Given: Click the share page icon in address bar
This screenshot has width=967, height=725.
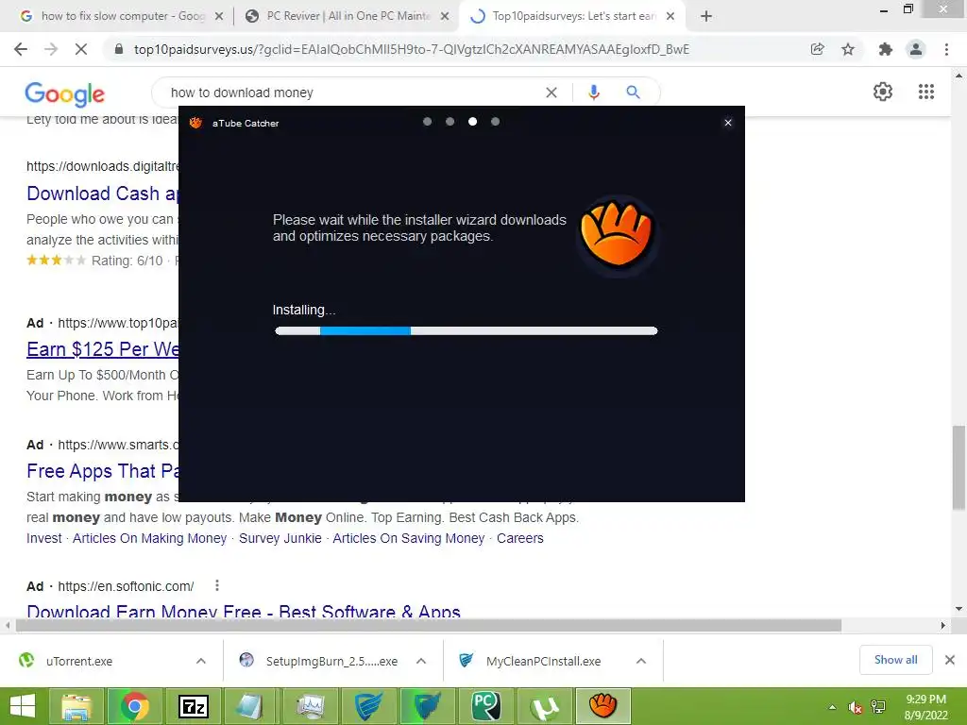Looking at the screenshot, I should [x=817, y=49].
